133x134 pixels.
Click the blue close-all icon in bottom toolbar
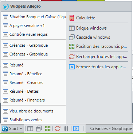coord(76,129)
